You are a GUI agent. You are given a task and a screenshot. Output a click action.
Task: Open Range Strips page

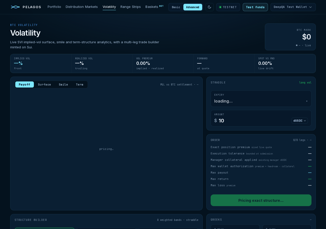[x=131, y=7]
